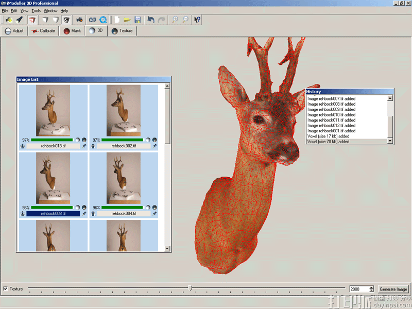Open a project with the folder icon
The width and height of the screenshot is (412, 309).
point(127,20)
